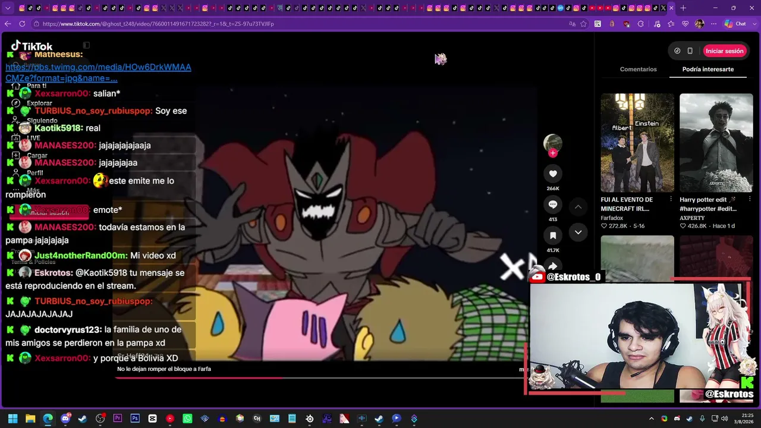Open the browser profile avatar

pyautogui.click(x=699, y=24)
